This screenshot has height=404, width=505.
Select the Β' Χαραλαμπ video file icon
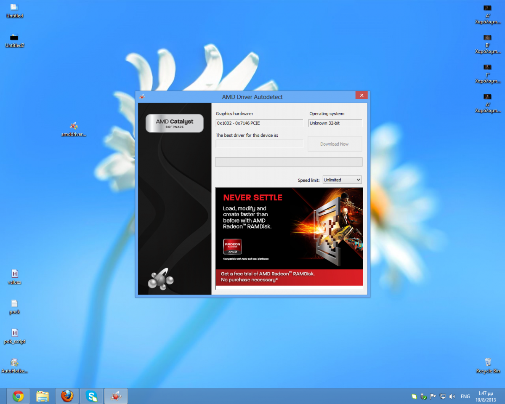click(487, 43)
